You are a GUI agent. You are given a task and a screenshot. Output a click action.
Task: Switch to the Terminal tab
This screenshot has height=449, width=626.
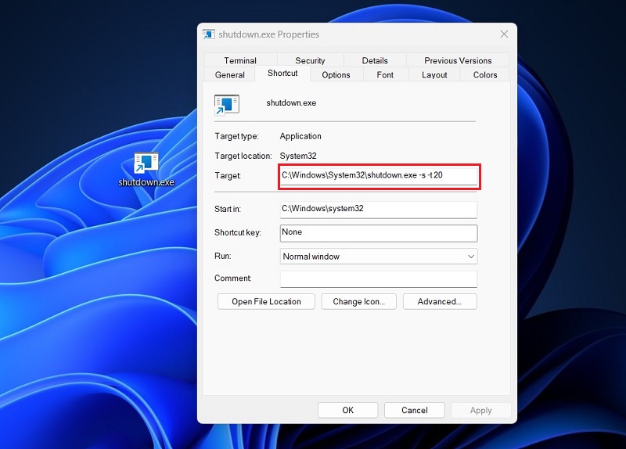(x=240, y=60)
